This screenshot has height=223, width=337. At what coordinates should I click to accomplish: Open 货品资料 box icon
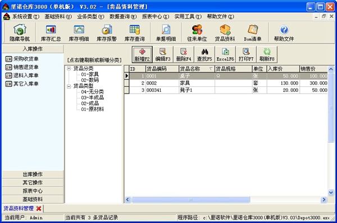(225, 32)
